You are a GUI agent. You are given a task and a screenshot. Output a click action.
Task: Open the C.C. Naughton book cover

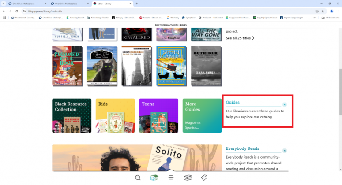(x=171, y=34)
